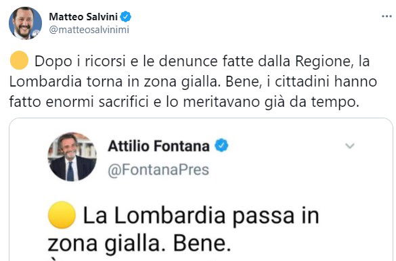This screenshot has width=396, height=261.
Task: Open the three-dot more options menu
Action: pos(387,17)
